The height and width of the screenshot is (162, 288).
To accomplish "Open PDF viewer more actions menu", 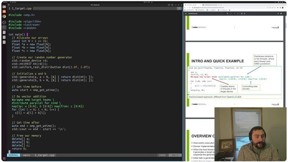I will (x=284, y=13).
